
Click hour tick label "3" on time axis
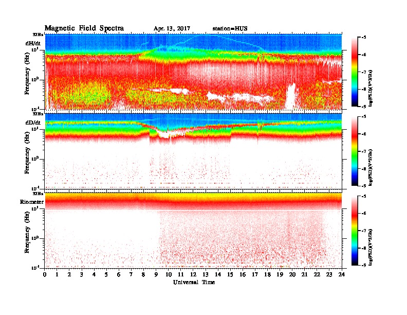(82, 275)
